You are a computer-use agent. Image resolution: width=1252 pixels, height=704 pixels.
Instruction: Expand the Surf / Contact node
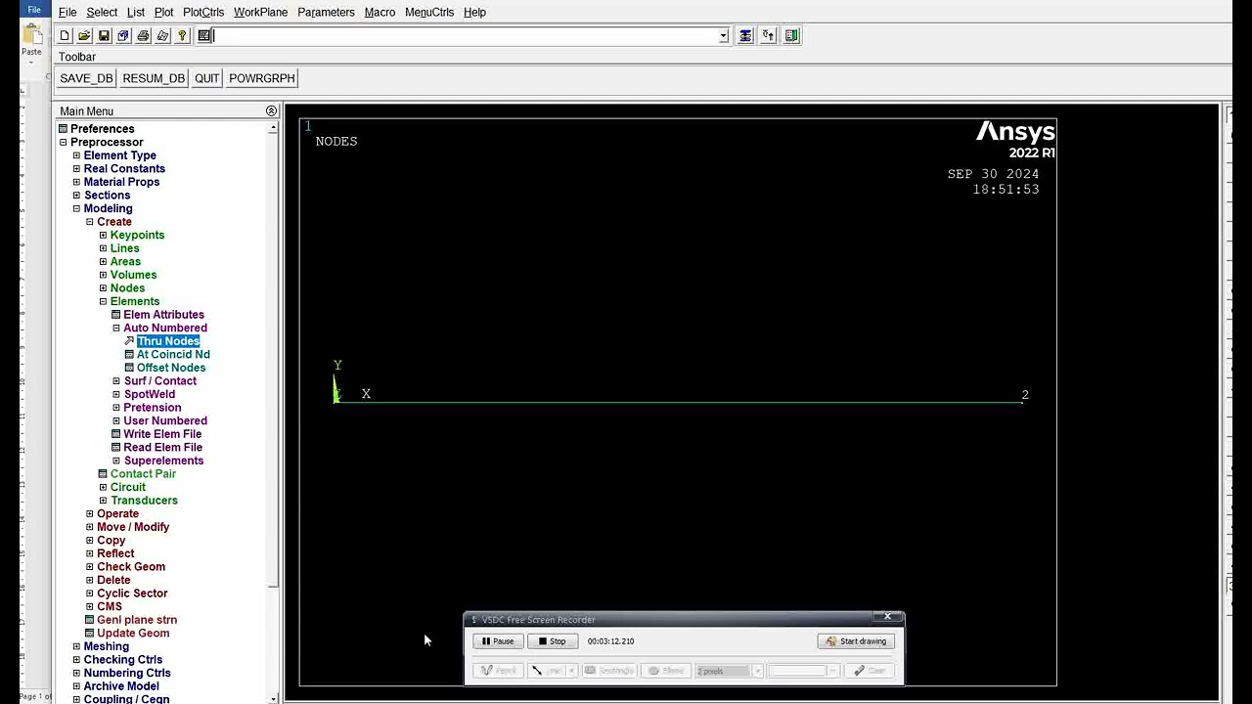(x=116, y=381)
